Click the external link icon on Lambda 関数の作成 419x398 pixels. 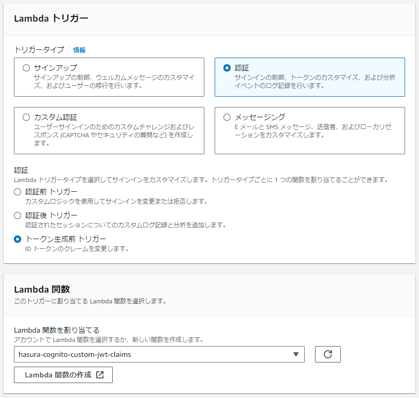(x=100, y=375)
